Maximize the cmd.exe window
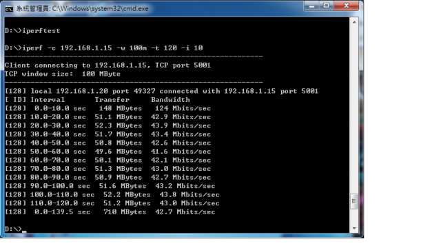This screenshot has height=248, width=441. [326, 6]
